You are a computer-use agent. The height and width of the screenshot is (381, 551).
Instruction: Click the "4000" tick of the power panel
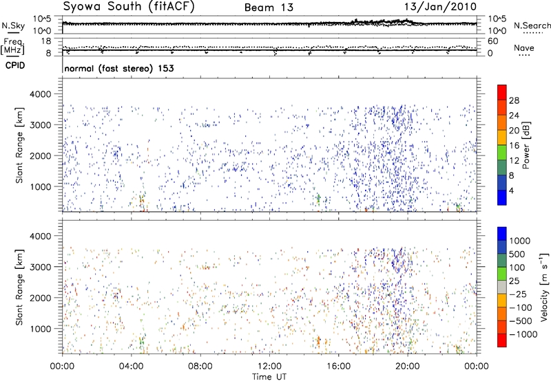pos(41,94)
